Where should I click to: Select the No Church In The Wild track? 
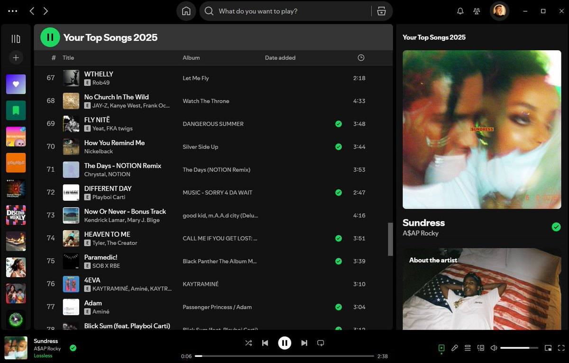click(x=117, y=97)
